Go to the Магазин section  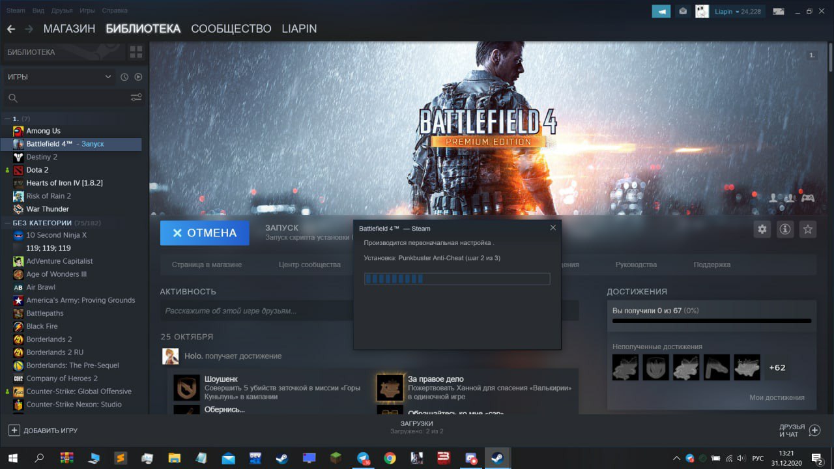(x=69, y=29)
